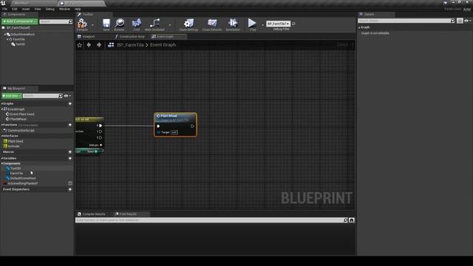Viewport: 473px width, 266px height.
Task: Select Text3D in top Components tree
Action: [x=20, y=44]
